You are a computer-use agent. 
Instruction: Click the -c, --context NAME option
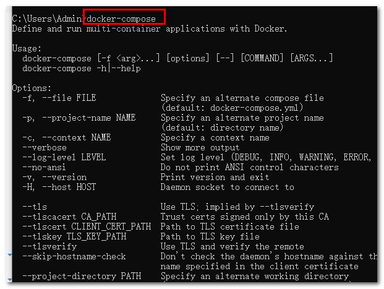(x=67, y=137)
